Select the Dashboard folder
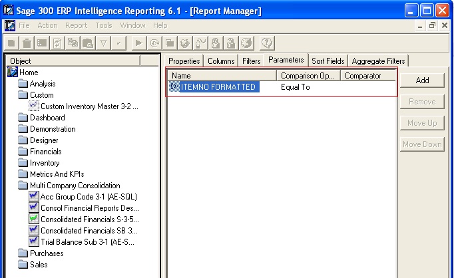Screen dimensions: 454x278 pyautogui.click(x=47, y=118)
